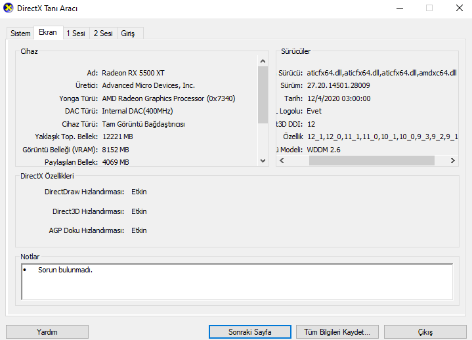Screen dimensions: 472x340
Task: Click the driver version '27.20.14501.28009'
Action: [338, 85]
